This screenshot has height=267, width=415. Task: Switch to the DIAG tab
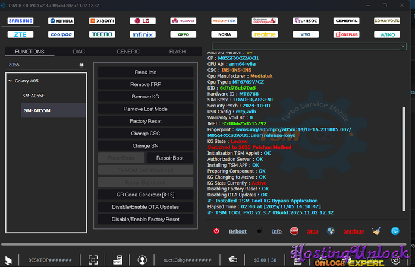pos(78,52)
